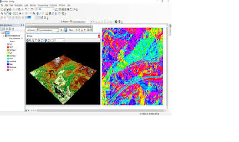This screenshot has height=142, width=239.
Task: Switch the table of contents to List By Source
Action: pyautogui.click(x=4, y=29)
